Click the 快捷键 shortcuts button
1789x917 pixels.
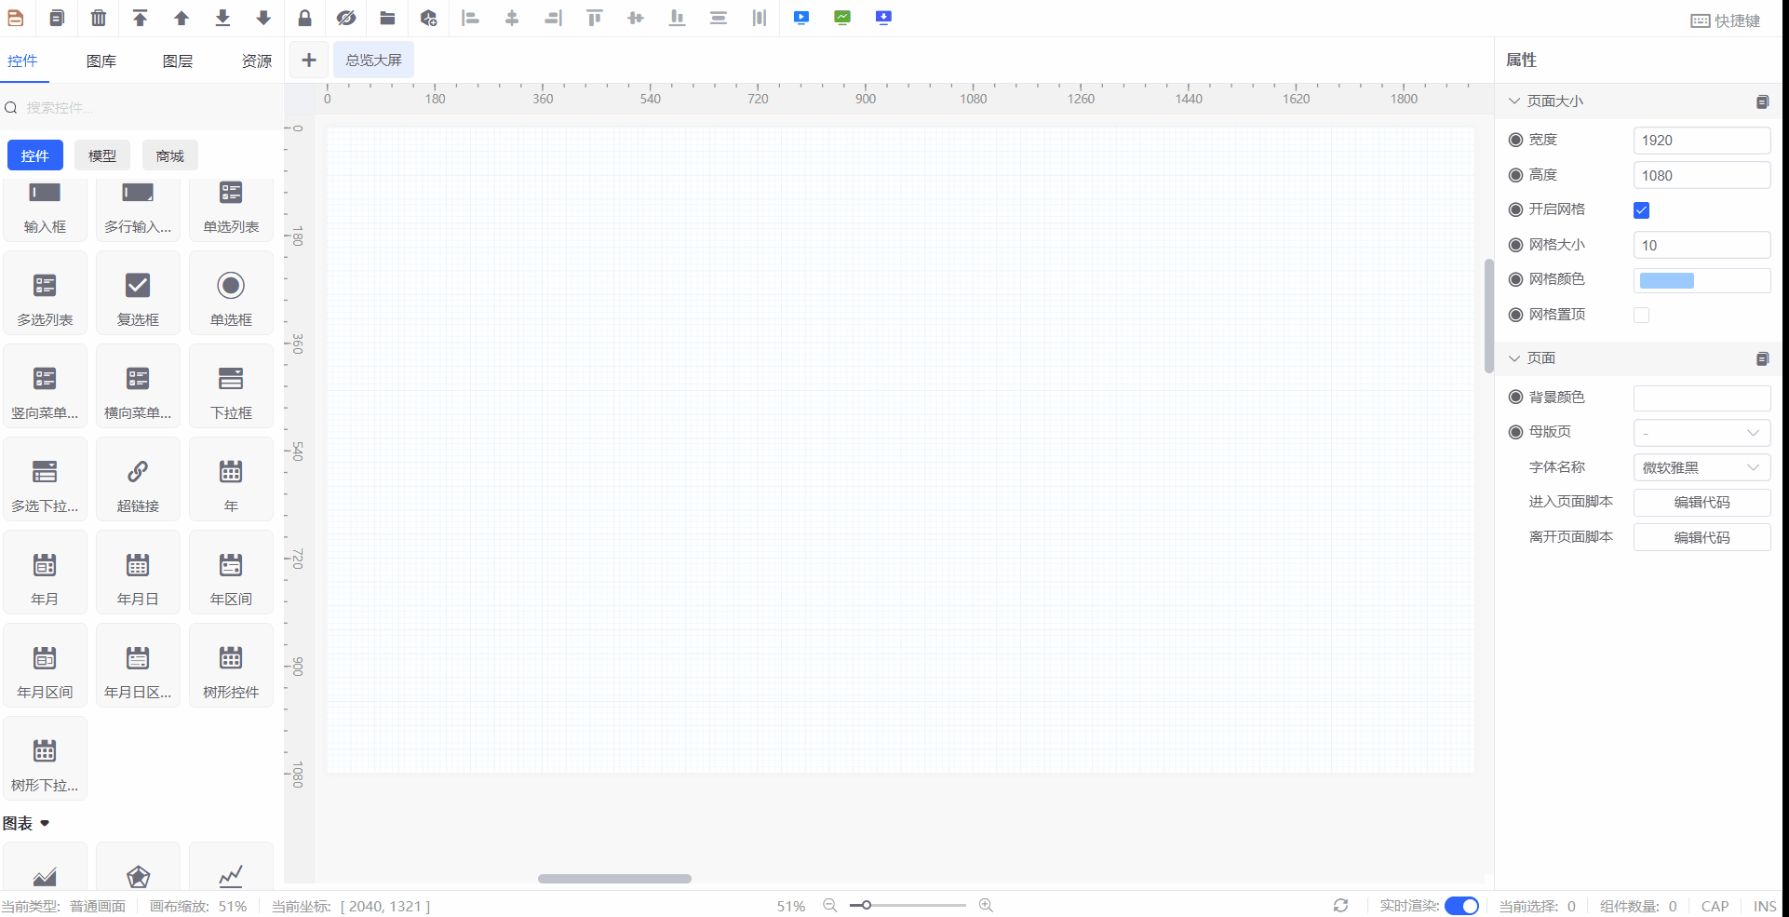point(1725,20)
